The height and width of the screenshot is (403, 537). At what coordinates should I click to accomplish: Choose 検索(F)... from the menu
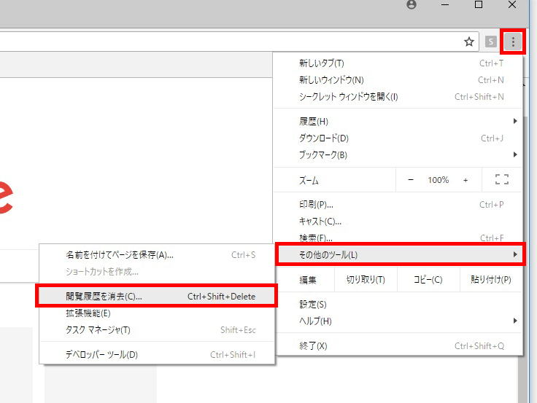click(x=398, y=238)
